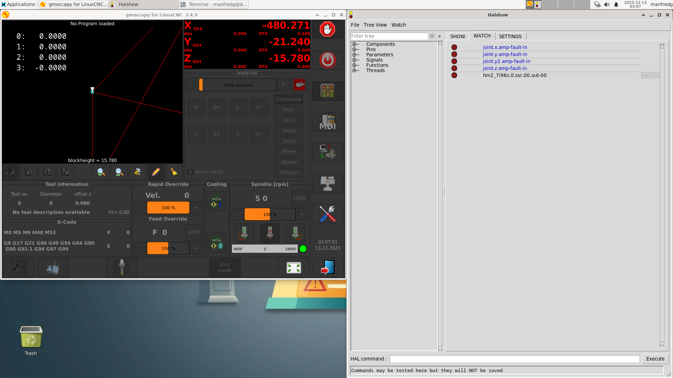Click the clear plot broom icon
Image resolution: width=673 pixels, height=378 pixels.
click(x=174, y=172)
